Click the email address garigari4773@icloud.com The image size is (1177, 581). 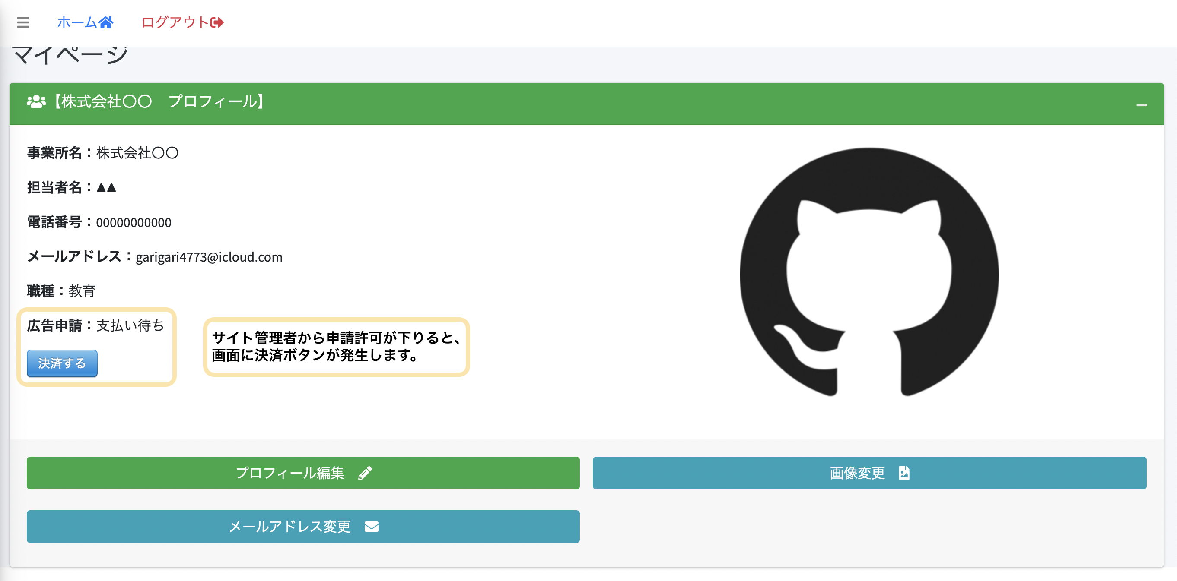(209, 256)
